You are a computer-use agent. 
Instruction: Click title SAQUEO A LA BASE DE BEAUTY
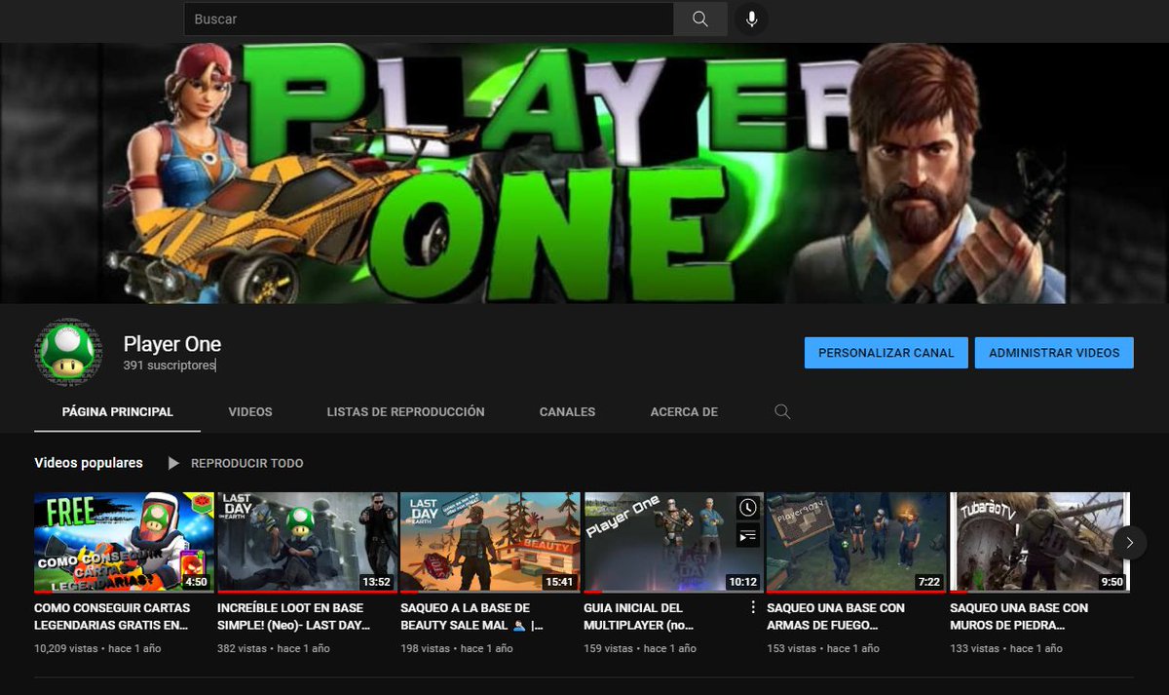click(x=472, y=616)
